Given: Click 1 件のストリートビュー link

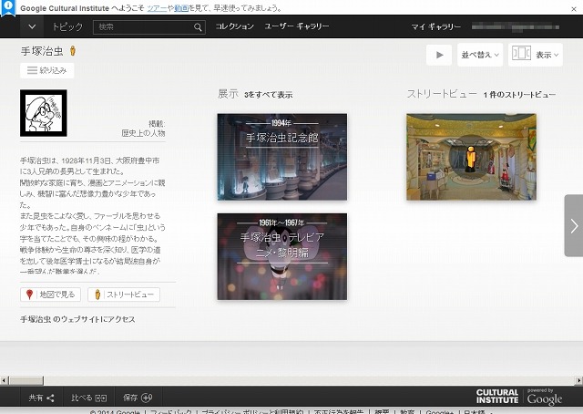Looking at the screenshot, I should pos(519,95).
